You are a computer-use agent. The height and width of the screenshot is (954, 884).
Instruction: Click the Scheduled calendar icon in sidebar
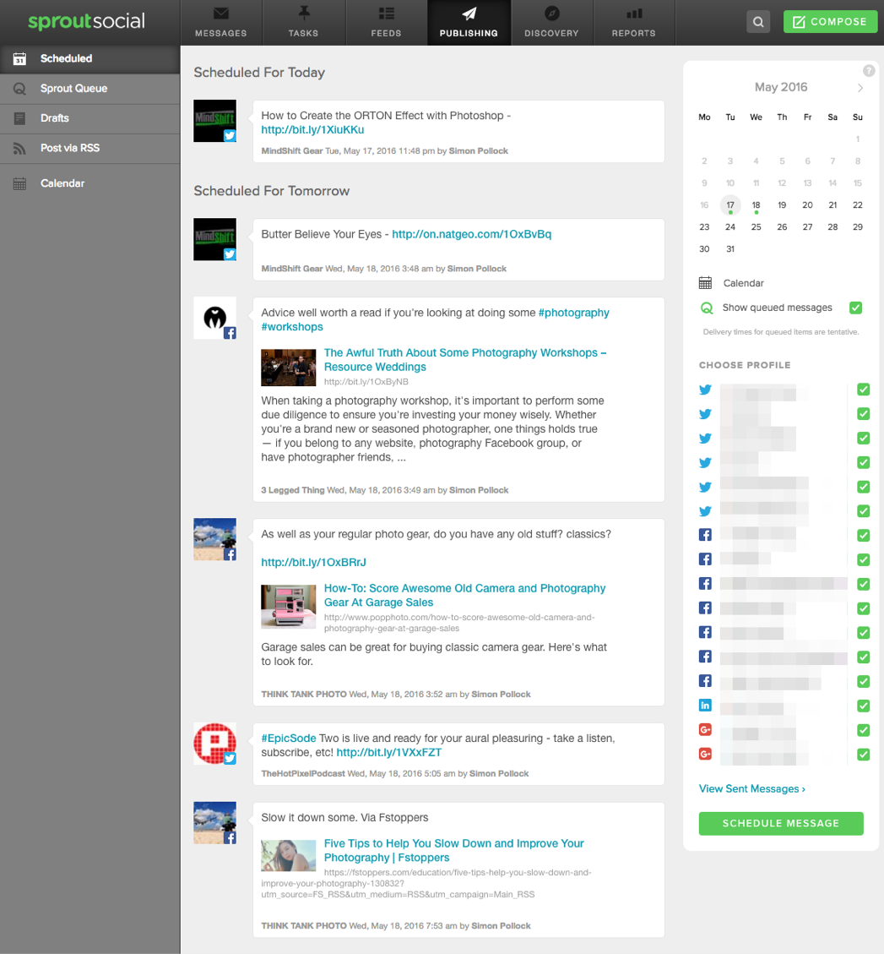19,59
